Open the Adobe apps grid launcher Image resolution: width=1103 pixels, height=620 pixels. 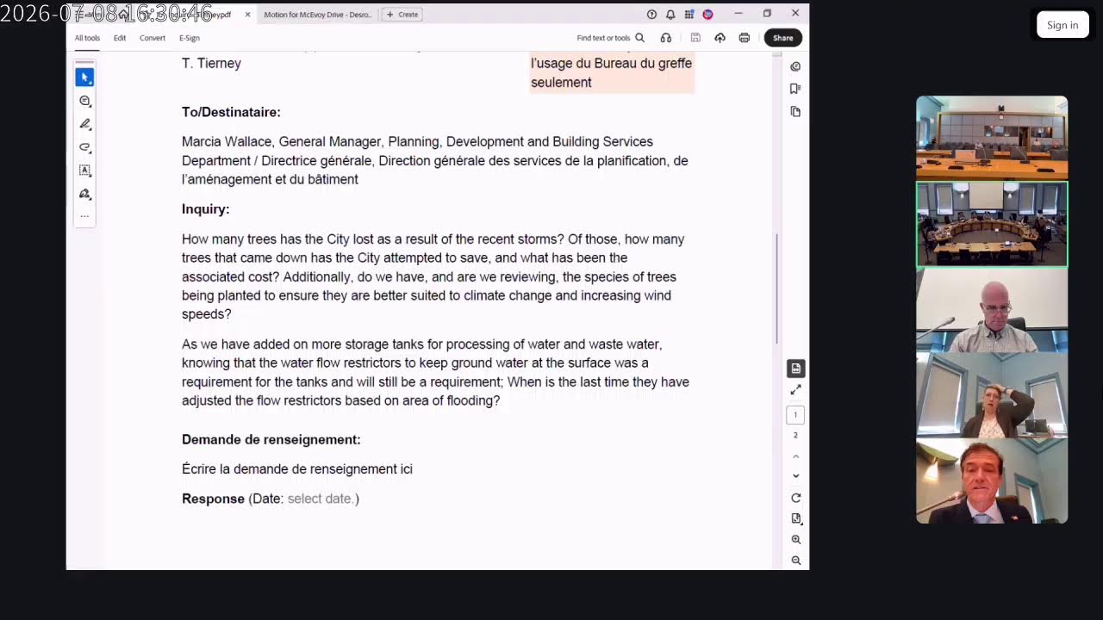coord(689,15)
